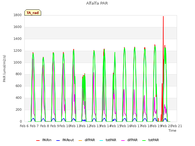Viewport: 195px width, 146px height.
Task: Toggle the green totPAR legend entry
Action: tap(151, 140)
